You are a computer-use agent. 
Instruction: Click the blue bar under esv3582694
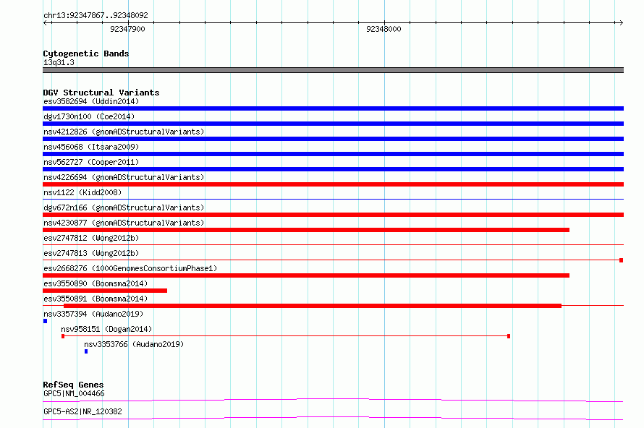click(x=333, y=108)
